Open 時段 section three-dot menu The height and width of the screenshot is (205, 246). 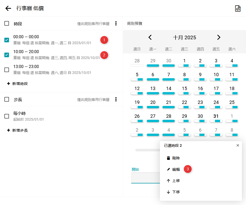coord(116,24)
